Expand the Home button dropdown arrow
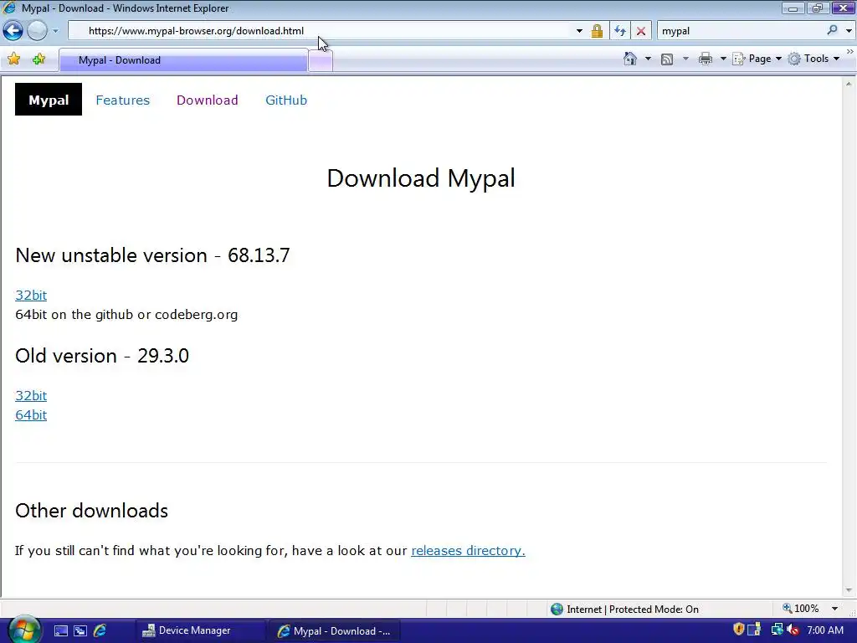 648,59
